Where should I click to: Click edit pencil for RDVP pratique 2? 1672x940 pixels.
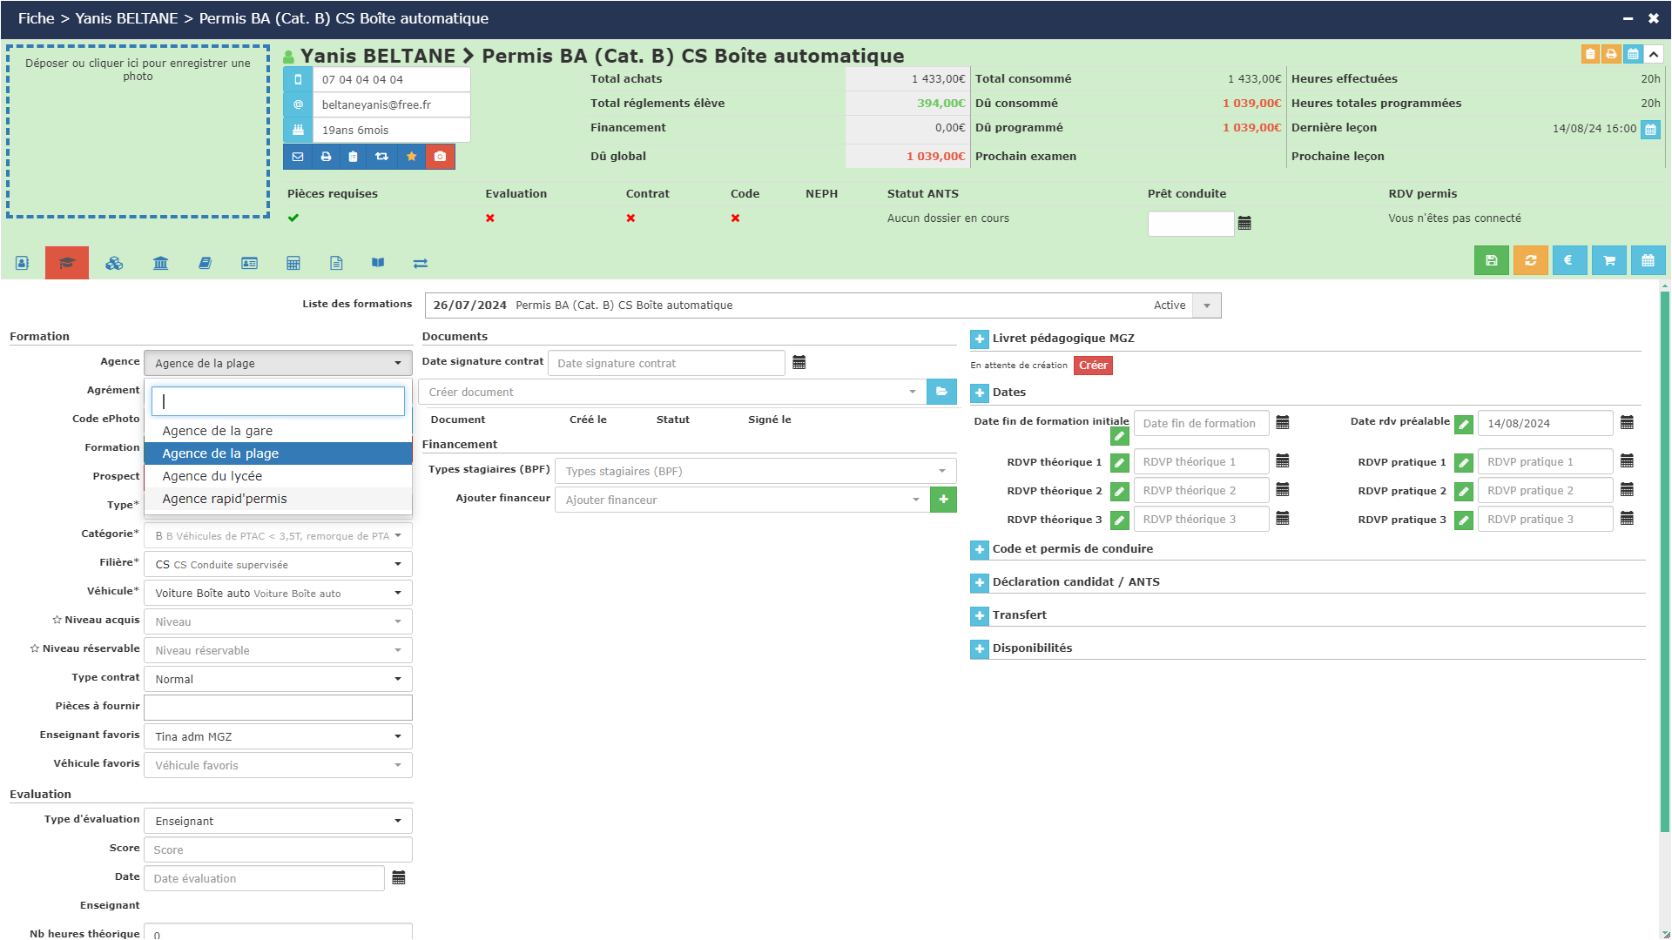(x=1464, y=492)
